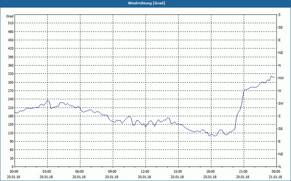This screenshot has width=291, height=181.
Task: Select the 150 degree axis label
Action: click(11, 125)
